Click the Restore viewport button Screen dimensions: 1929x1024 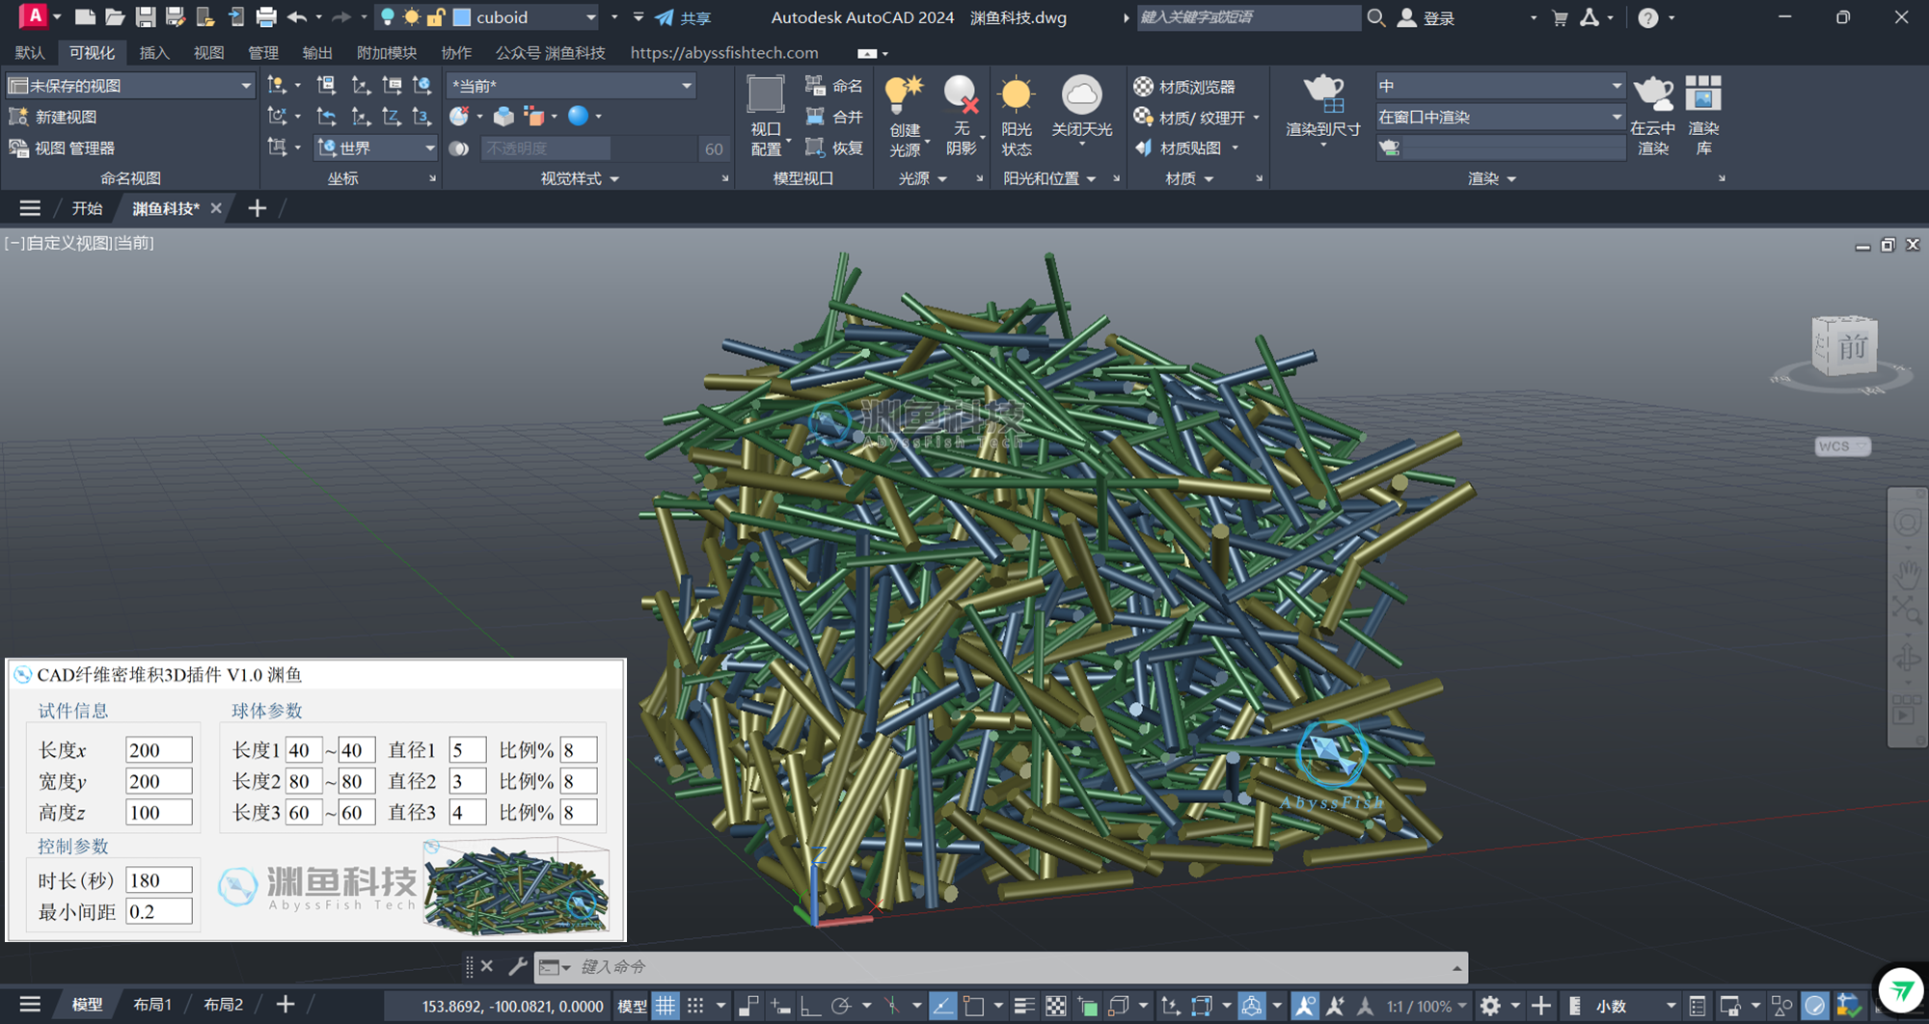coord(834,148)
